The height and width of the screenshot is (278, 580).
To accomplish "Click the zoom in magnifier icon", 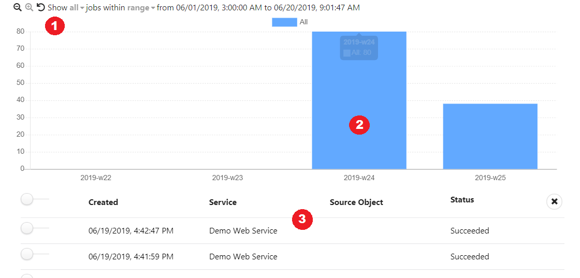I will tap(29, 8).
